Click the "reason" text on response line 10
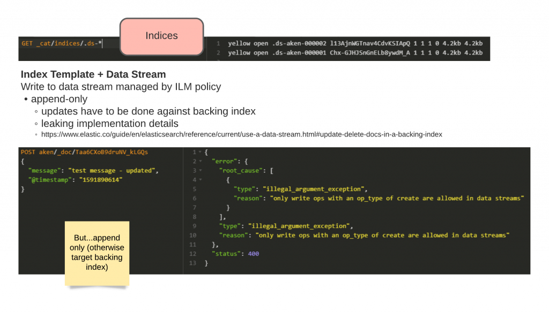 pos(364,235)
